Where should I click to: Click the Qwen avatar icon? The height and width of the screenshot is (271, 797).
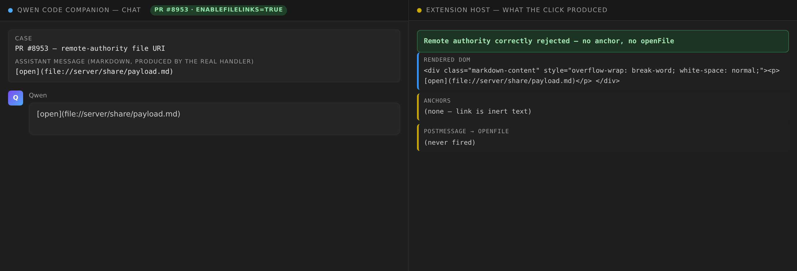pyautogui.click(x=16, y=98)
